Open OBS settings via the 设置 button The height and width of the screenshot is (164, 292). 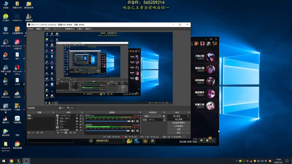(x=178, y=129)
